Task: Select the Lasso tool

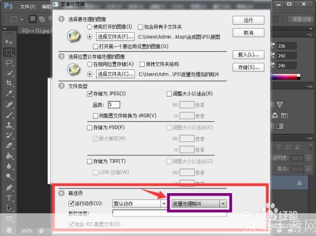Action: point(9,62)
